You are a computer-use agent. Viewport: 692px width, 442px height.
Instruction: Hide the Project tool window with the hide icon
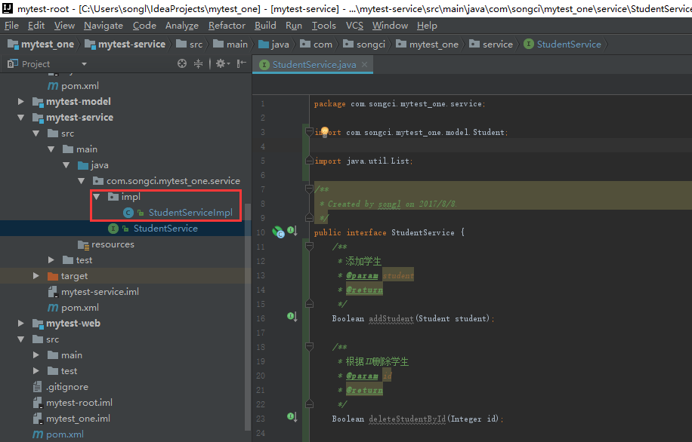(x=240, y=64)
